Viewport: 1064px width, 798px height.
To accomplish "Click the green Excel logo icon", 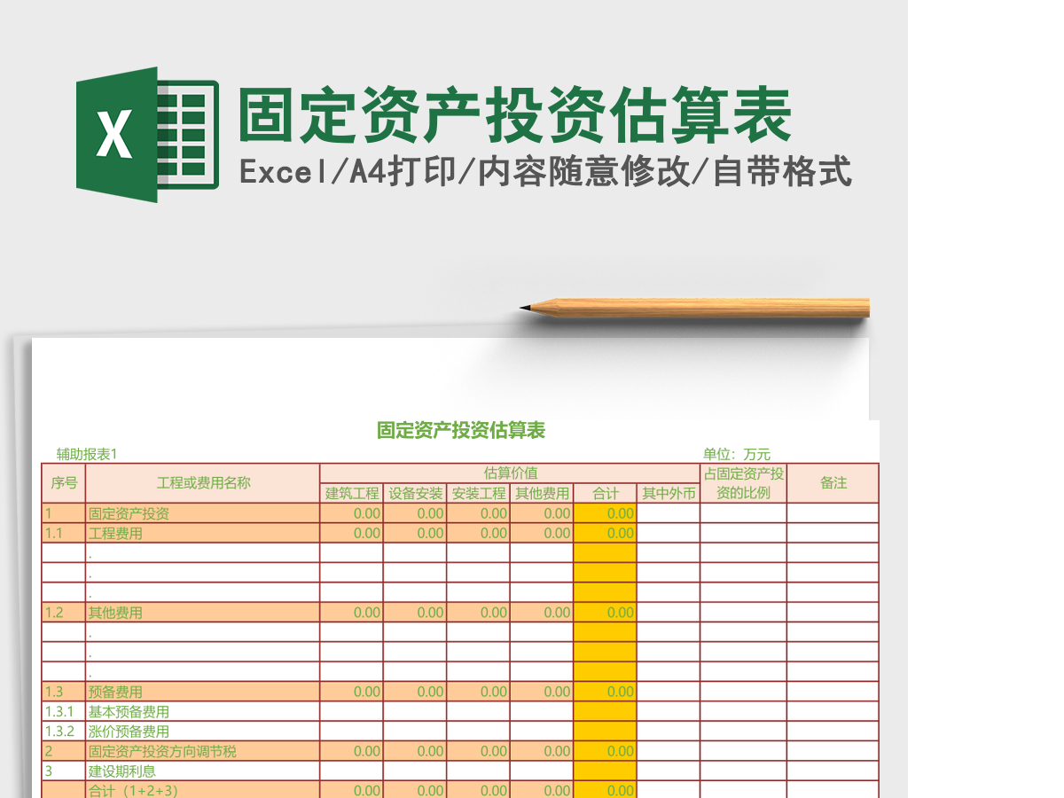I will [x=147, y=135].
